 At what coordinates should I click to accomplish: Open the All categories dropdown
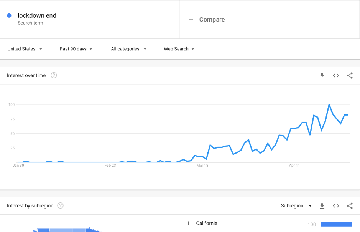point(129,49)
